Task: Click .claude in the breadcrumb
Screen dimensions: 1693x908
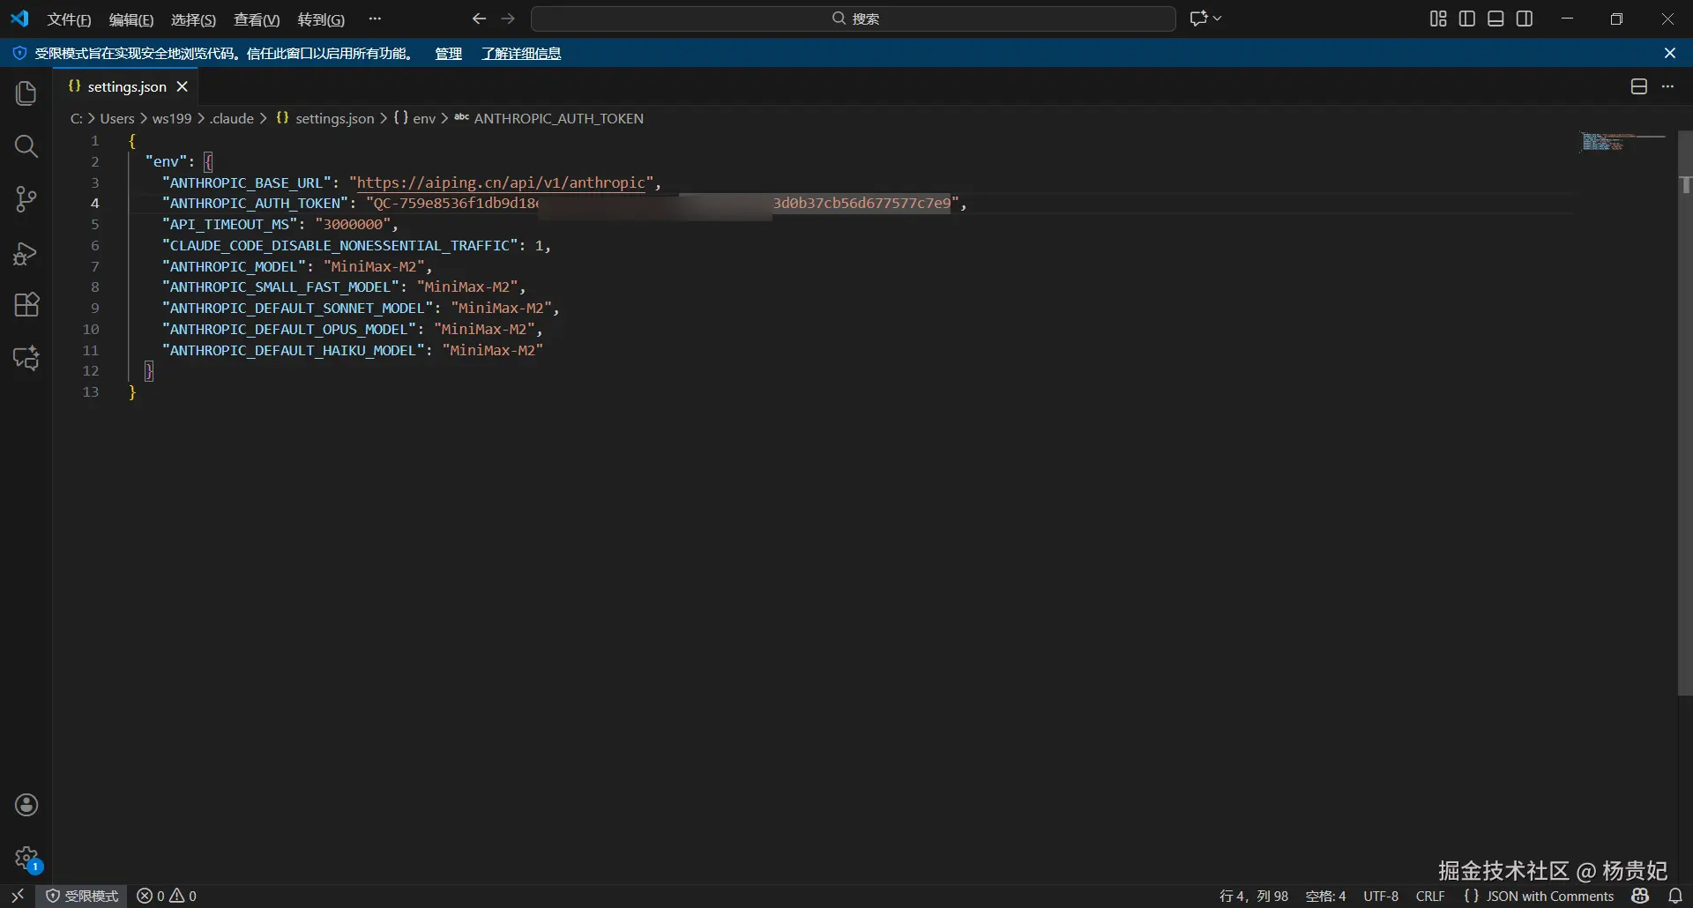Action: pos(232,118)
